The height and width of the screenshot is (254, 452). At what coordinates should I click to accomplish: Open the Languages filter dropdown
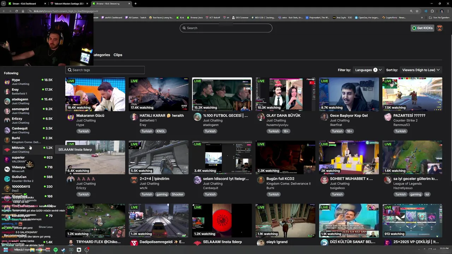(368, 70)
